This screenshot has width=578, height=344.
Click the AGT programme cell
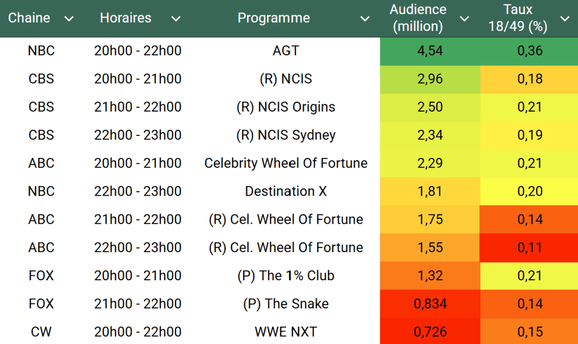pyautogui.click(x=286, y=51)
